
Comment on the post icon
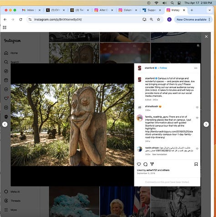click(145, 164)
